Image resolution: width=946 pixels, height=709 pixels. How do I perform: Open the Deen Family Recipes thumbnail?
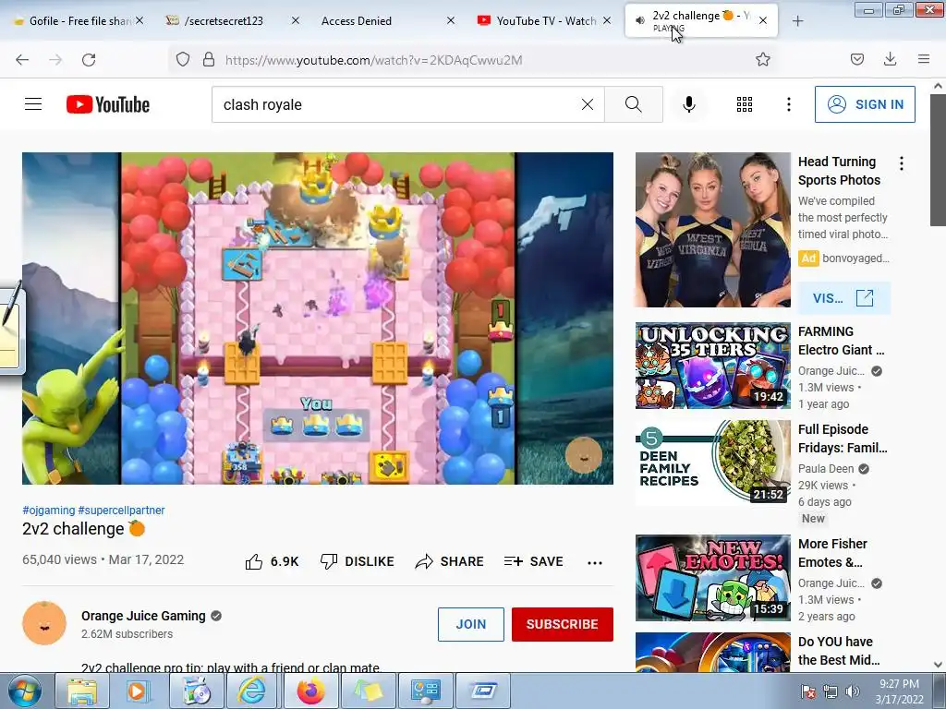712,463
